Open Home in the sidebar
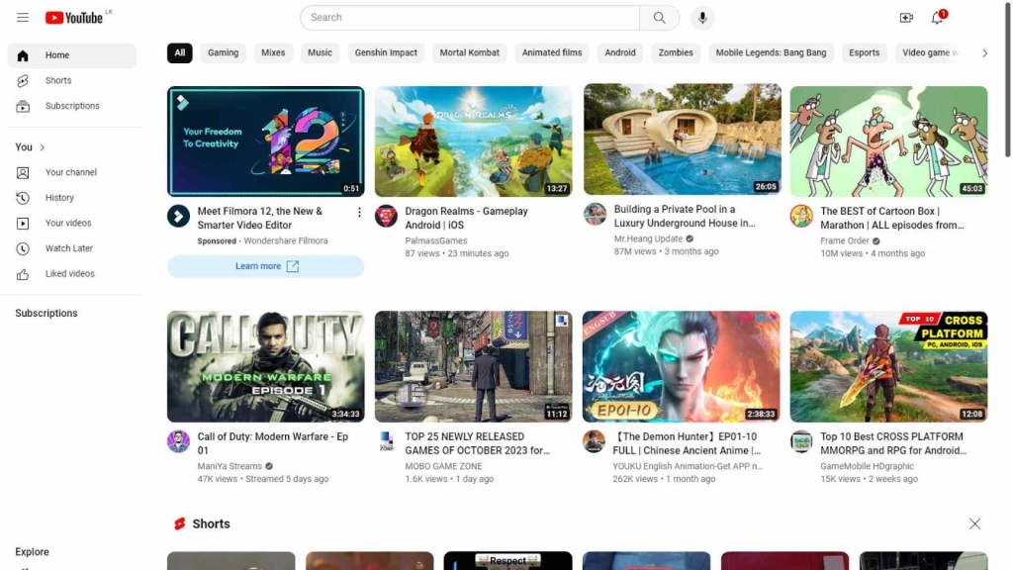The height and width of the screenshot is (570, 1013). point(71,55)
